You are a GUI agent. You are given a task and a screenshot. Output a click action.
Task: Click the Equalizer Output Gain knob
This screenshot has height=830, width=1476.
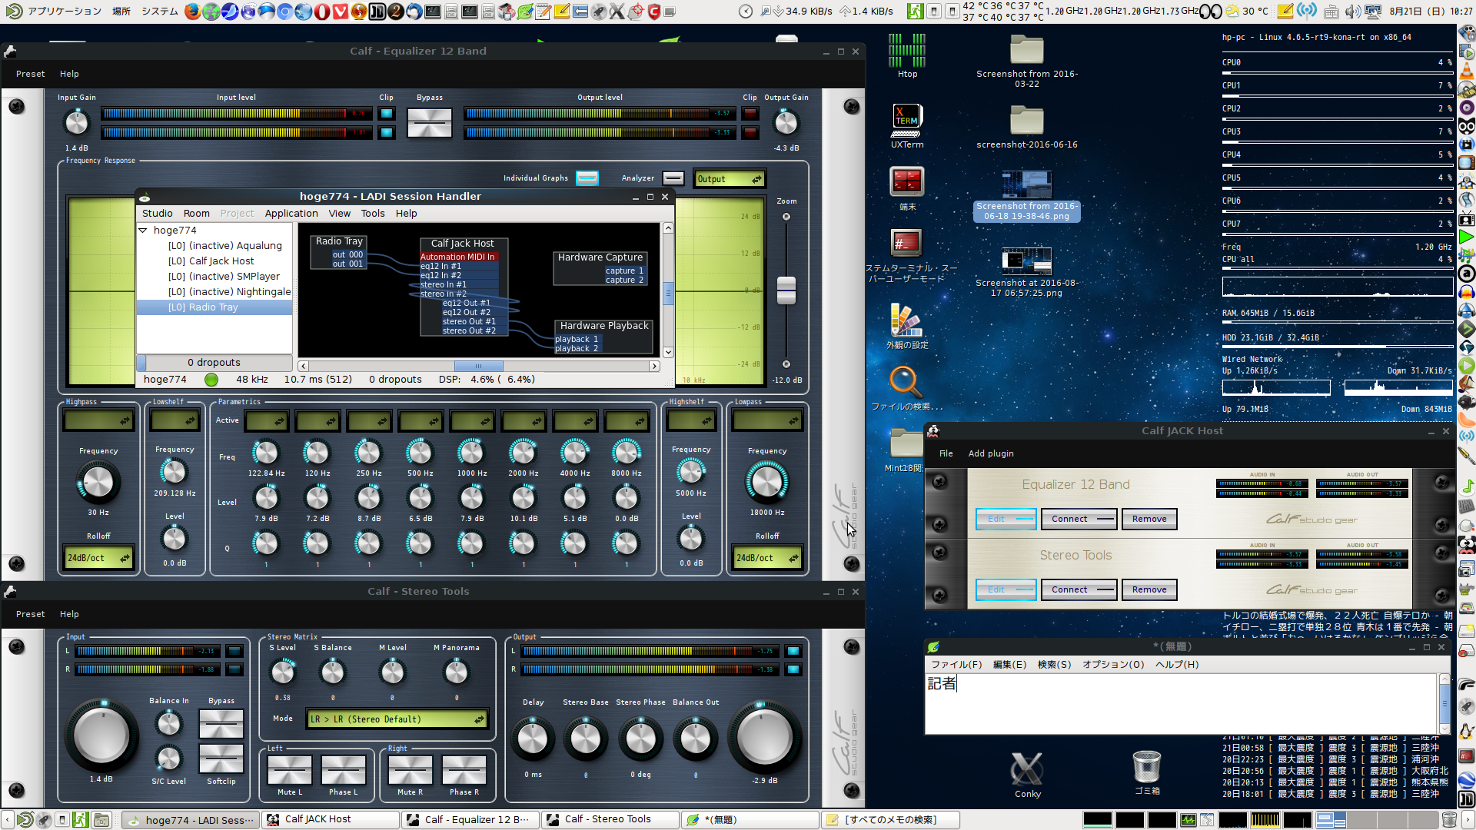786,122
